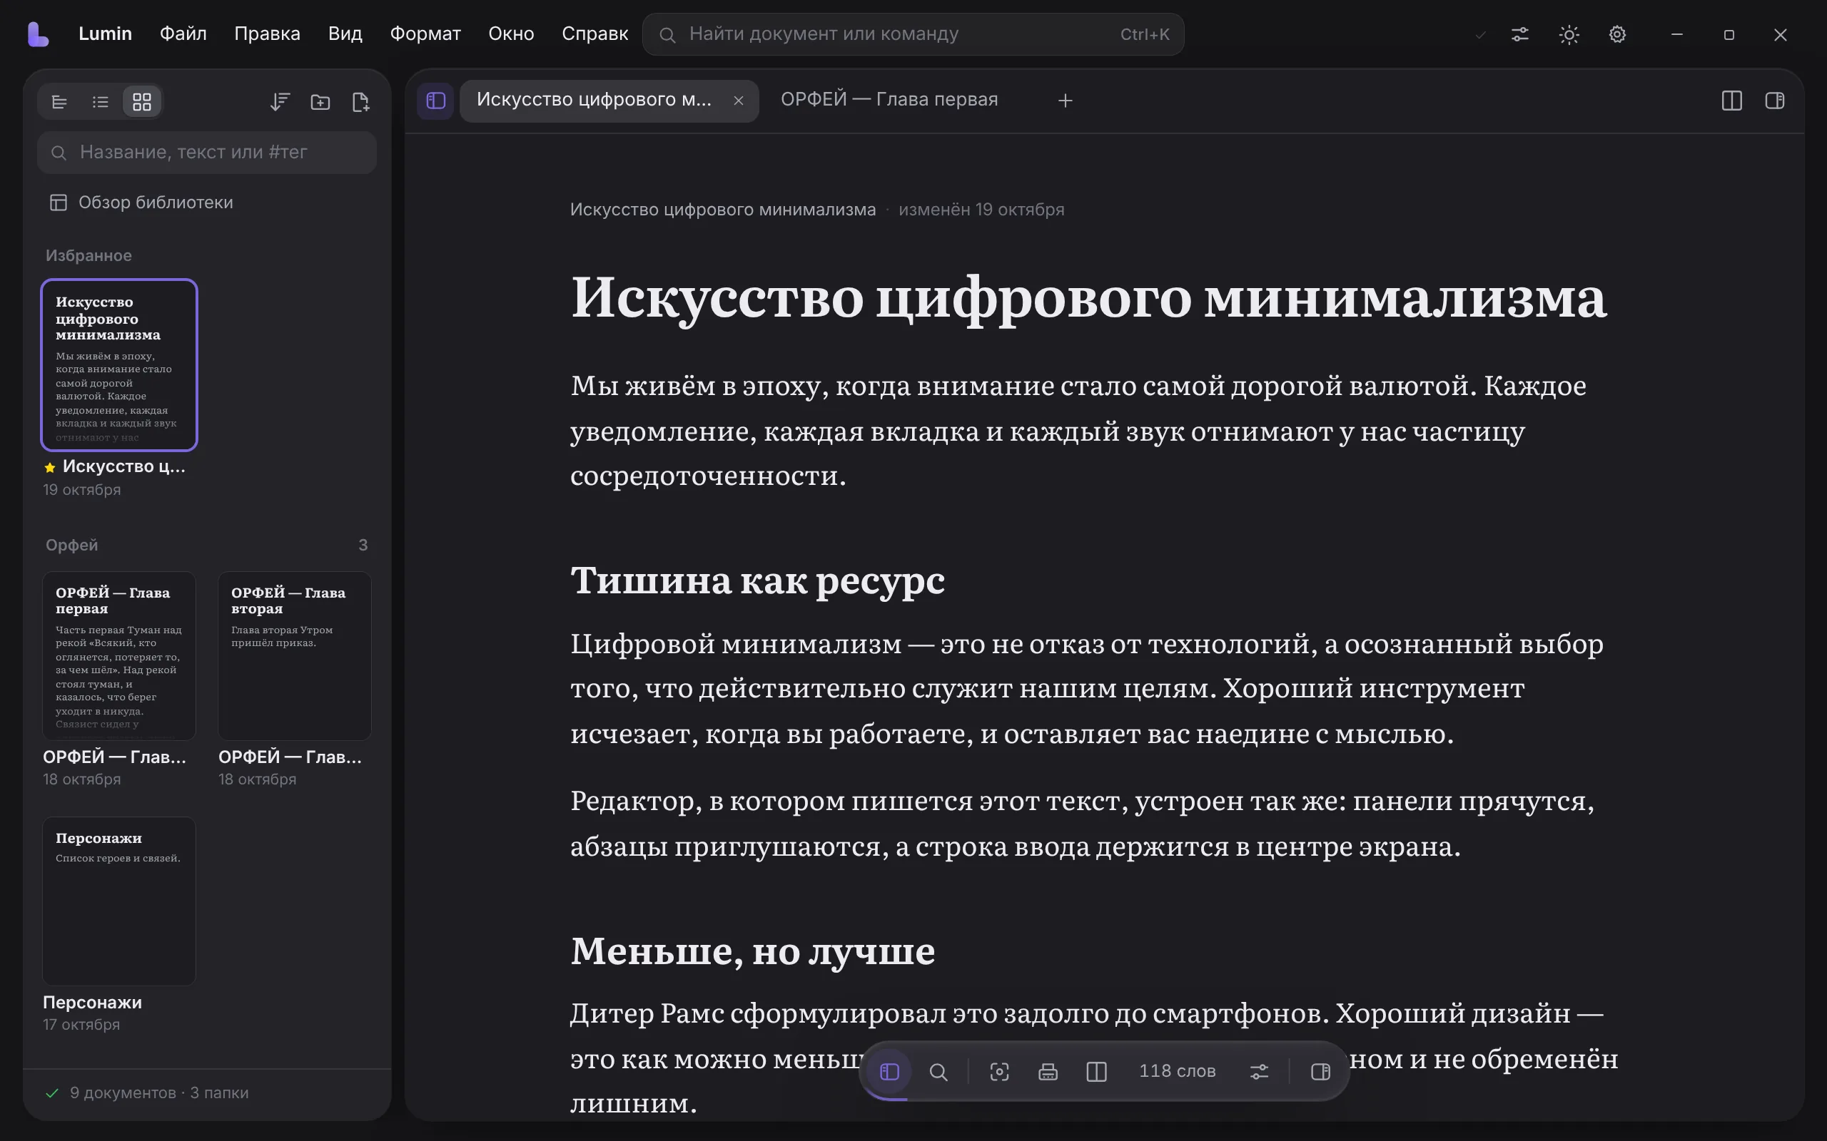Close the Искусство цифрового м... tab

[739, 101]
